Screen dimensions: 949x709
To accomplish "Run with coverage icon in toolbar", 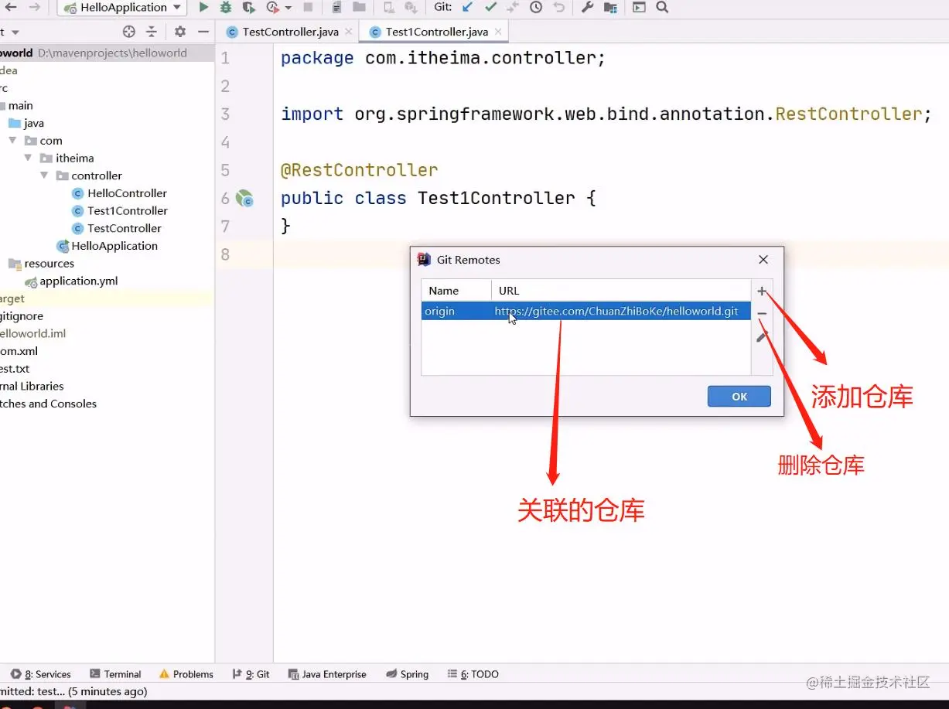I will coord(248,7).
